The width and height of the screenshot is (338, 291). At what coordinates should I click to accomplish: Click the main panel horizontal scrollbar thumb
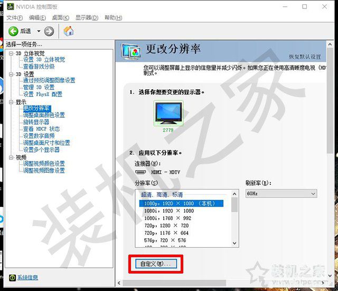click(x=174, y=283)
